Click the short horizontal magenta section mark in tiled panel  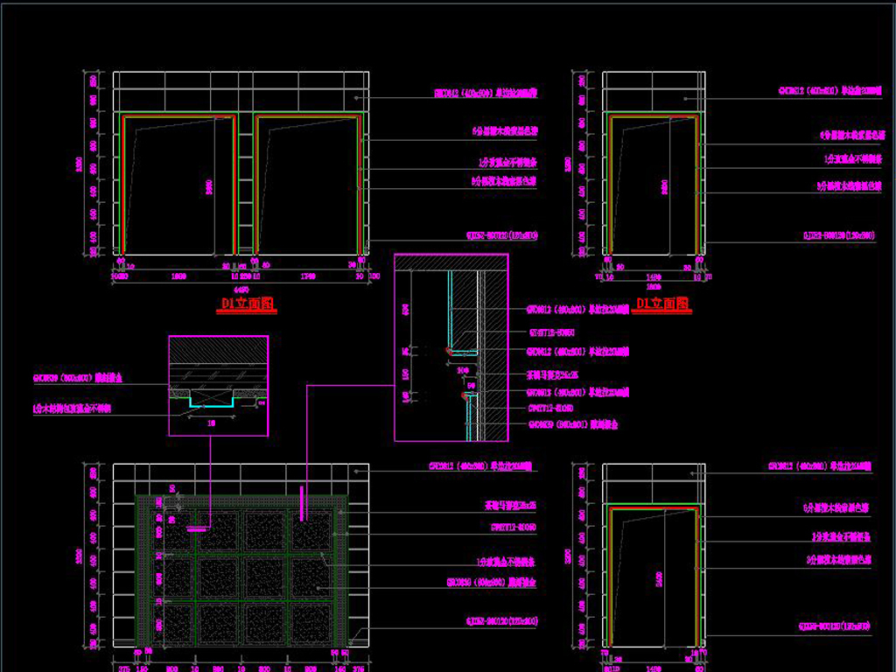pyautogui.click(x=197, y=528)
